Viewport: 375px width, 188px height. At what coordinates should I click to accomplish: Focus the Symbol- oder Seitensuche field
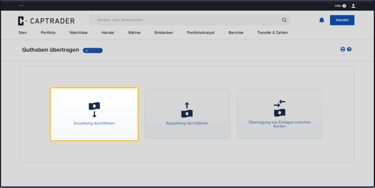pos(189,20)
